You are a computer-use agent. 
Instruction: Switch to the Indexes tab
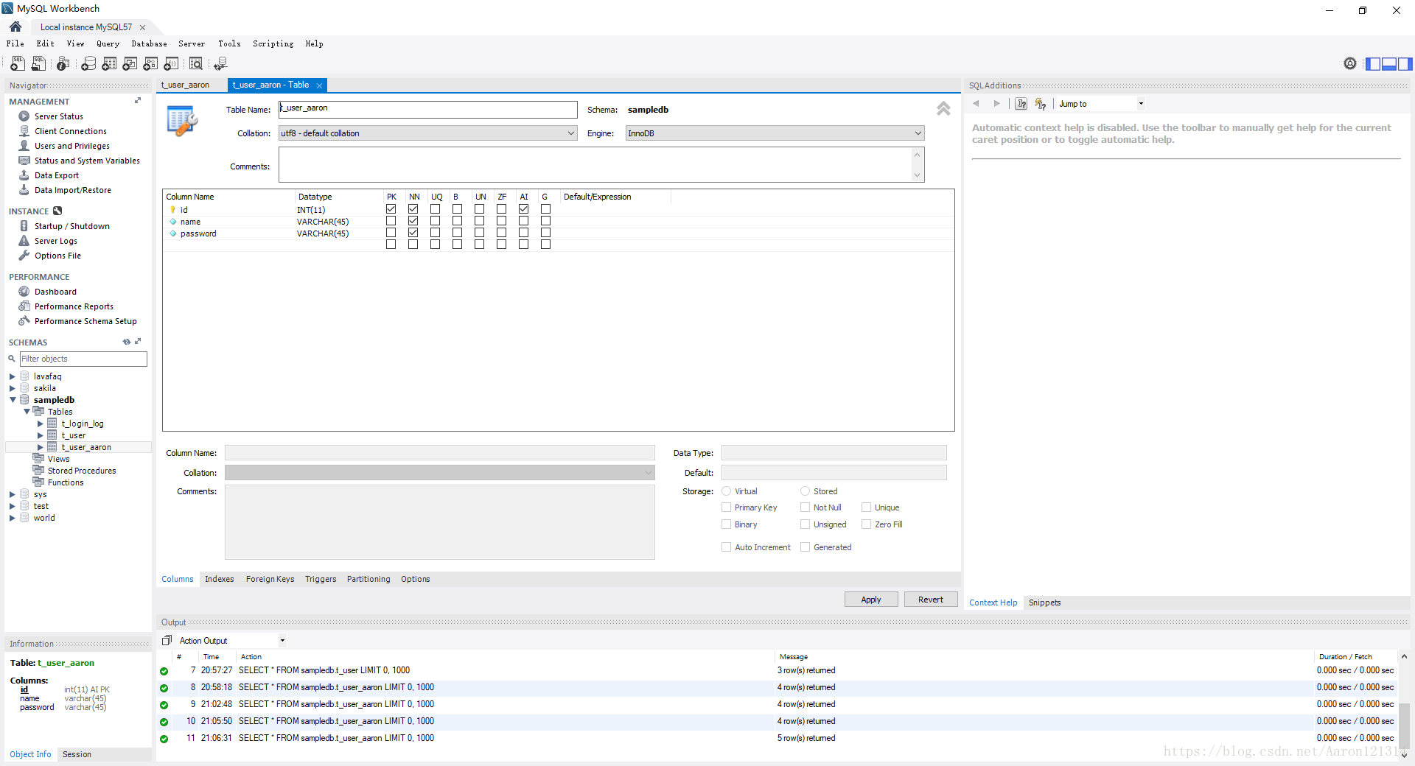[x=219, y=579]
